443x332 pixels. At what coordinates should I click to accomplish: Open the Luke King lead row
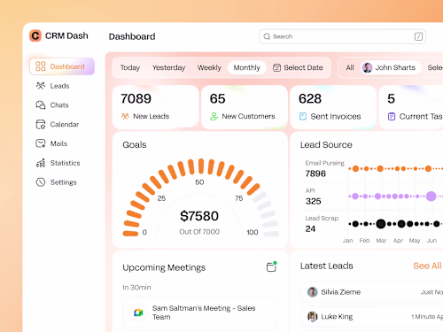(x=372, y=317)
